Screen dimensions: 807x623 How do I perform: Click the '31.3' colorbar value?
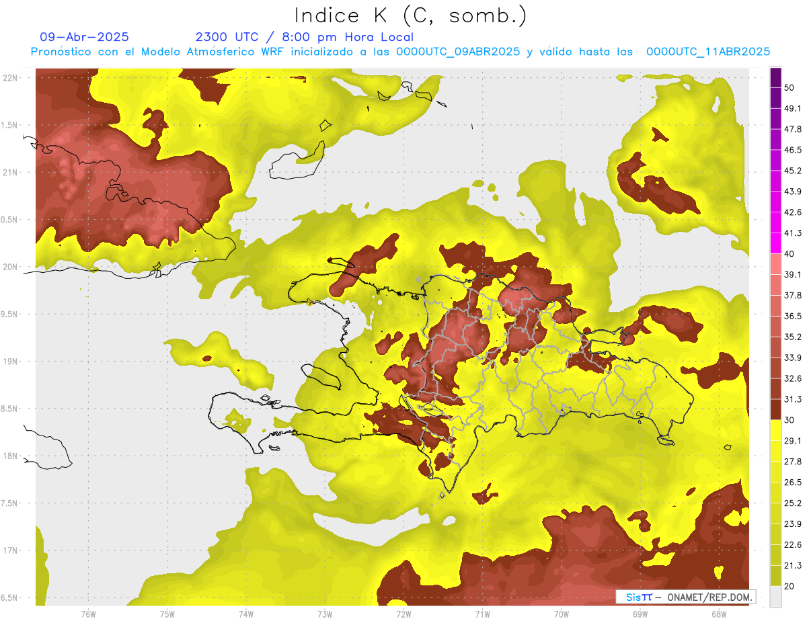(793, 399)
